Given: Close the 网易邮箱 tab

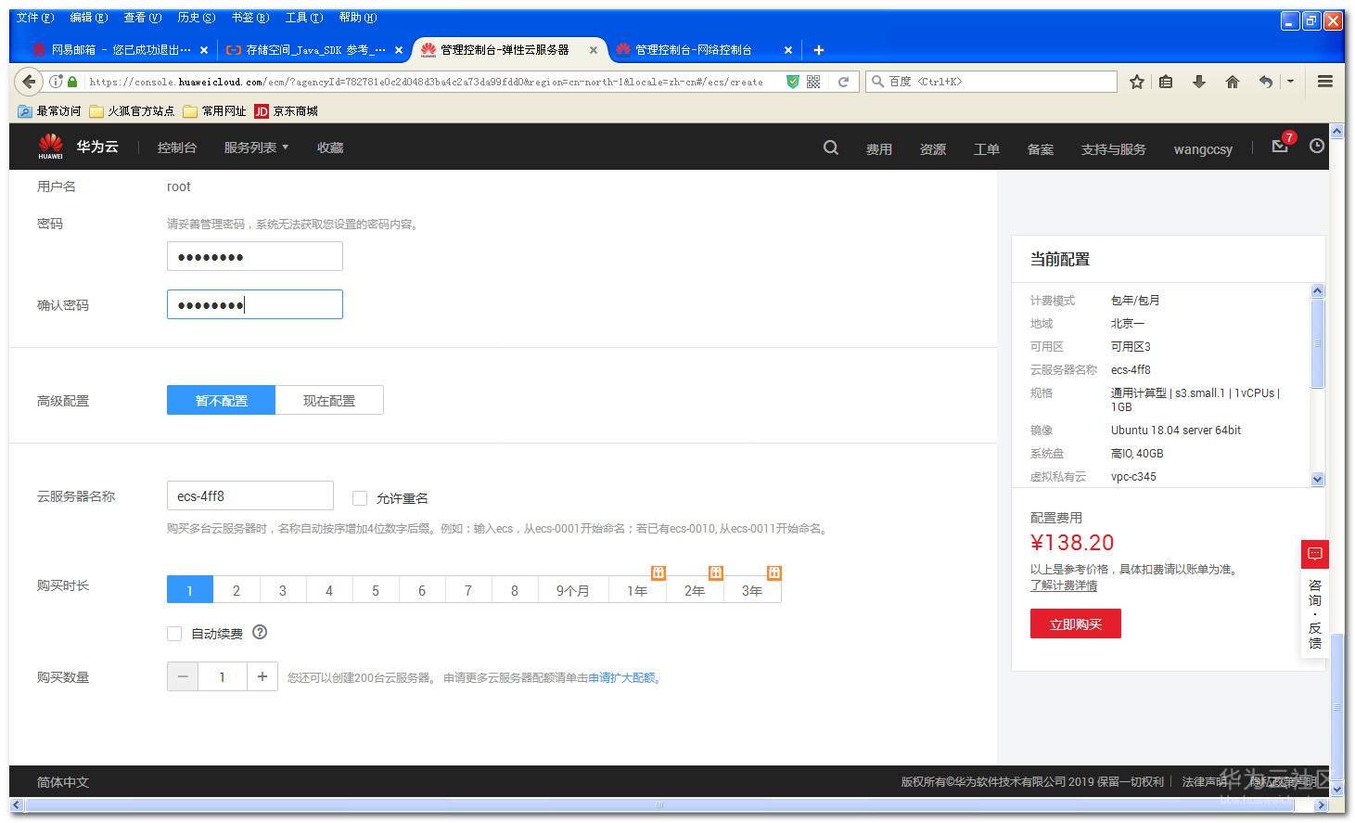Looking at the screenshot, I should (204, 50).
